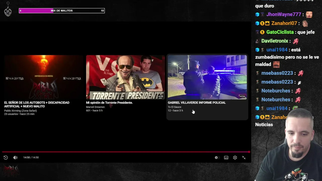
Task: Select unai1984 name beside 'está zumbadísimo'
Action: [x=277, y=50]
